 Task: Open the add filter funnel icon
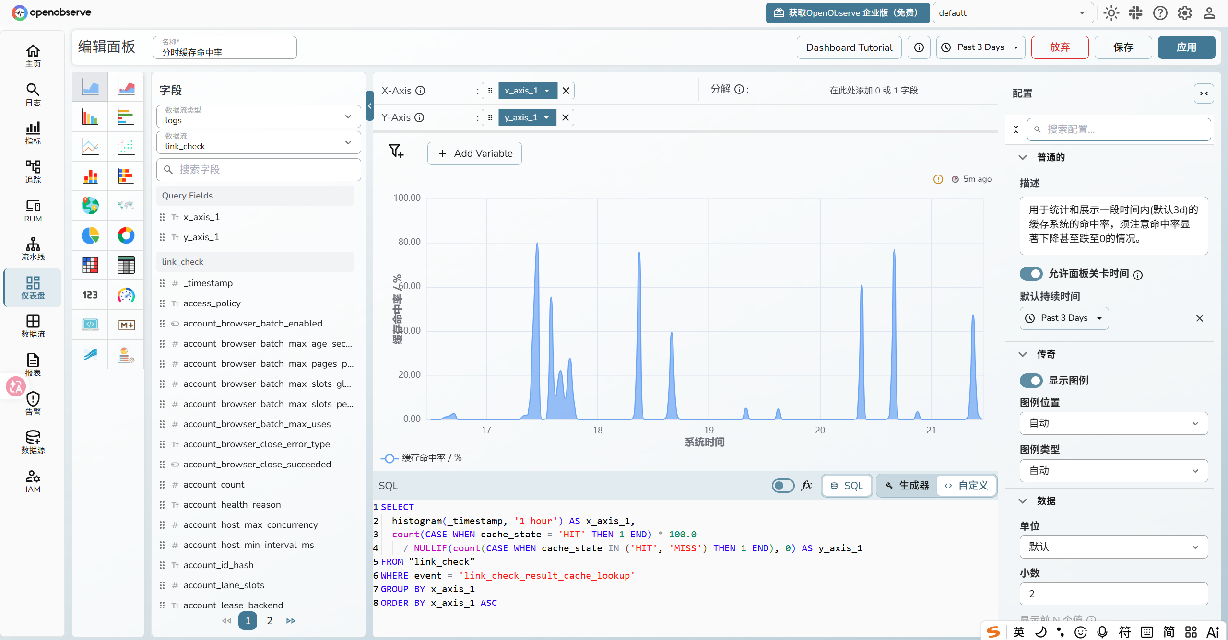(396, 151)
